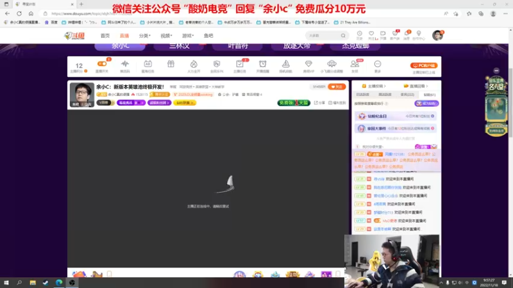513x288 pixels.
Task: Click the orange 关注 follow button
Action: pos(337,86)
